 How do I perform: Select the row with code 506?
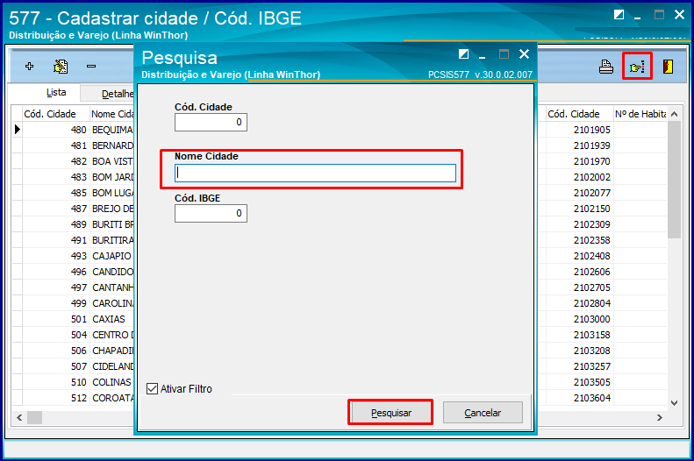[x=74, y=351]
